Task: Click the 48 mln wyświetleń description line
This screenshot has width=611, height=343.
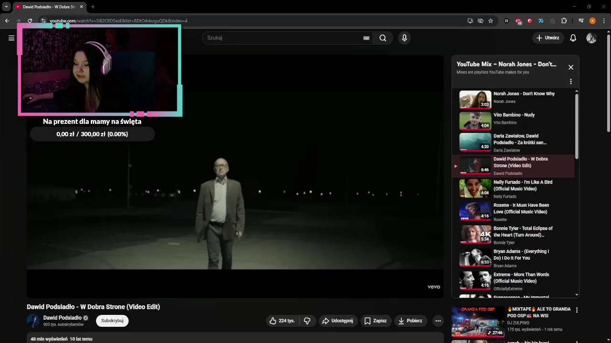Action: [62, 339]
